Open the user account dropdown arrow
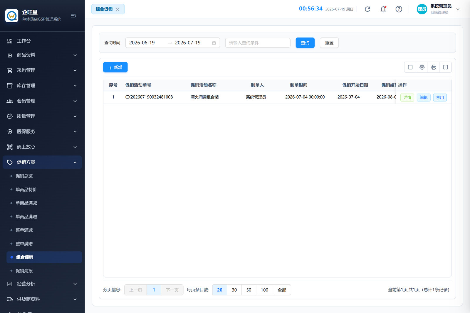This screenshot has width=470, height=313. point(458,9)
